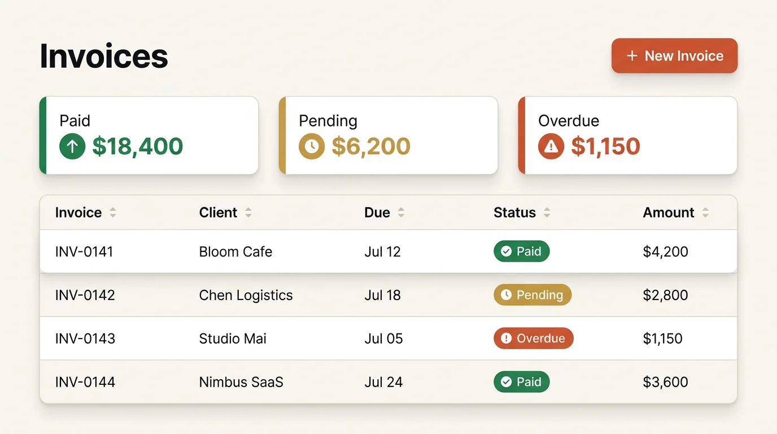Click the Client column header label
This screenshot has width=777, height=434.
[218, 212]
